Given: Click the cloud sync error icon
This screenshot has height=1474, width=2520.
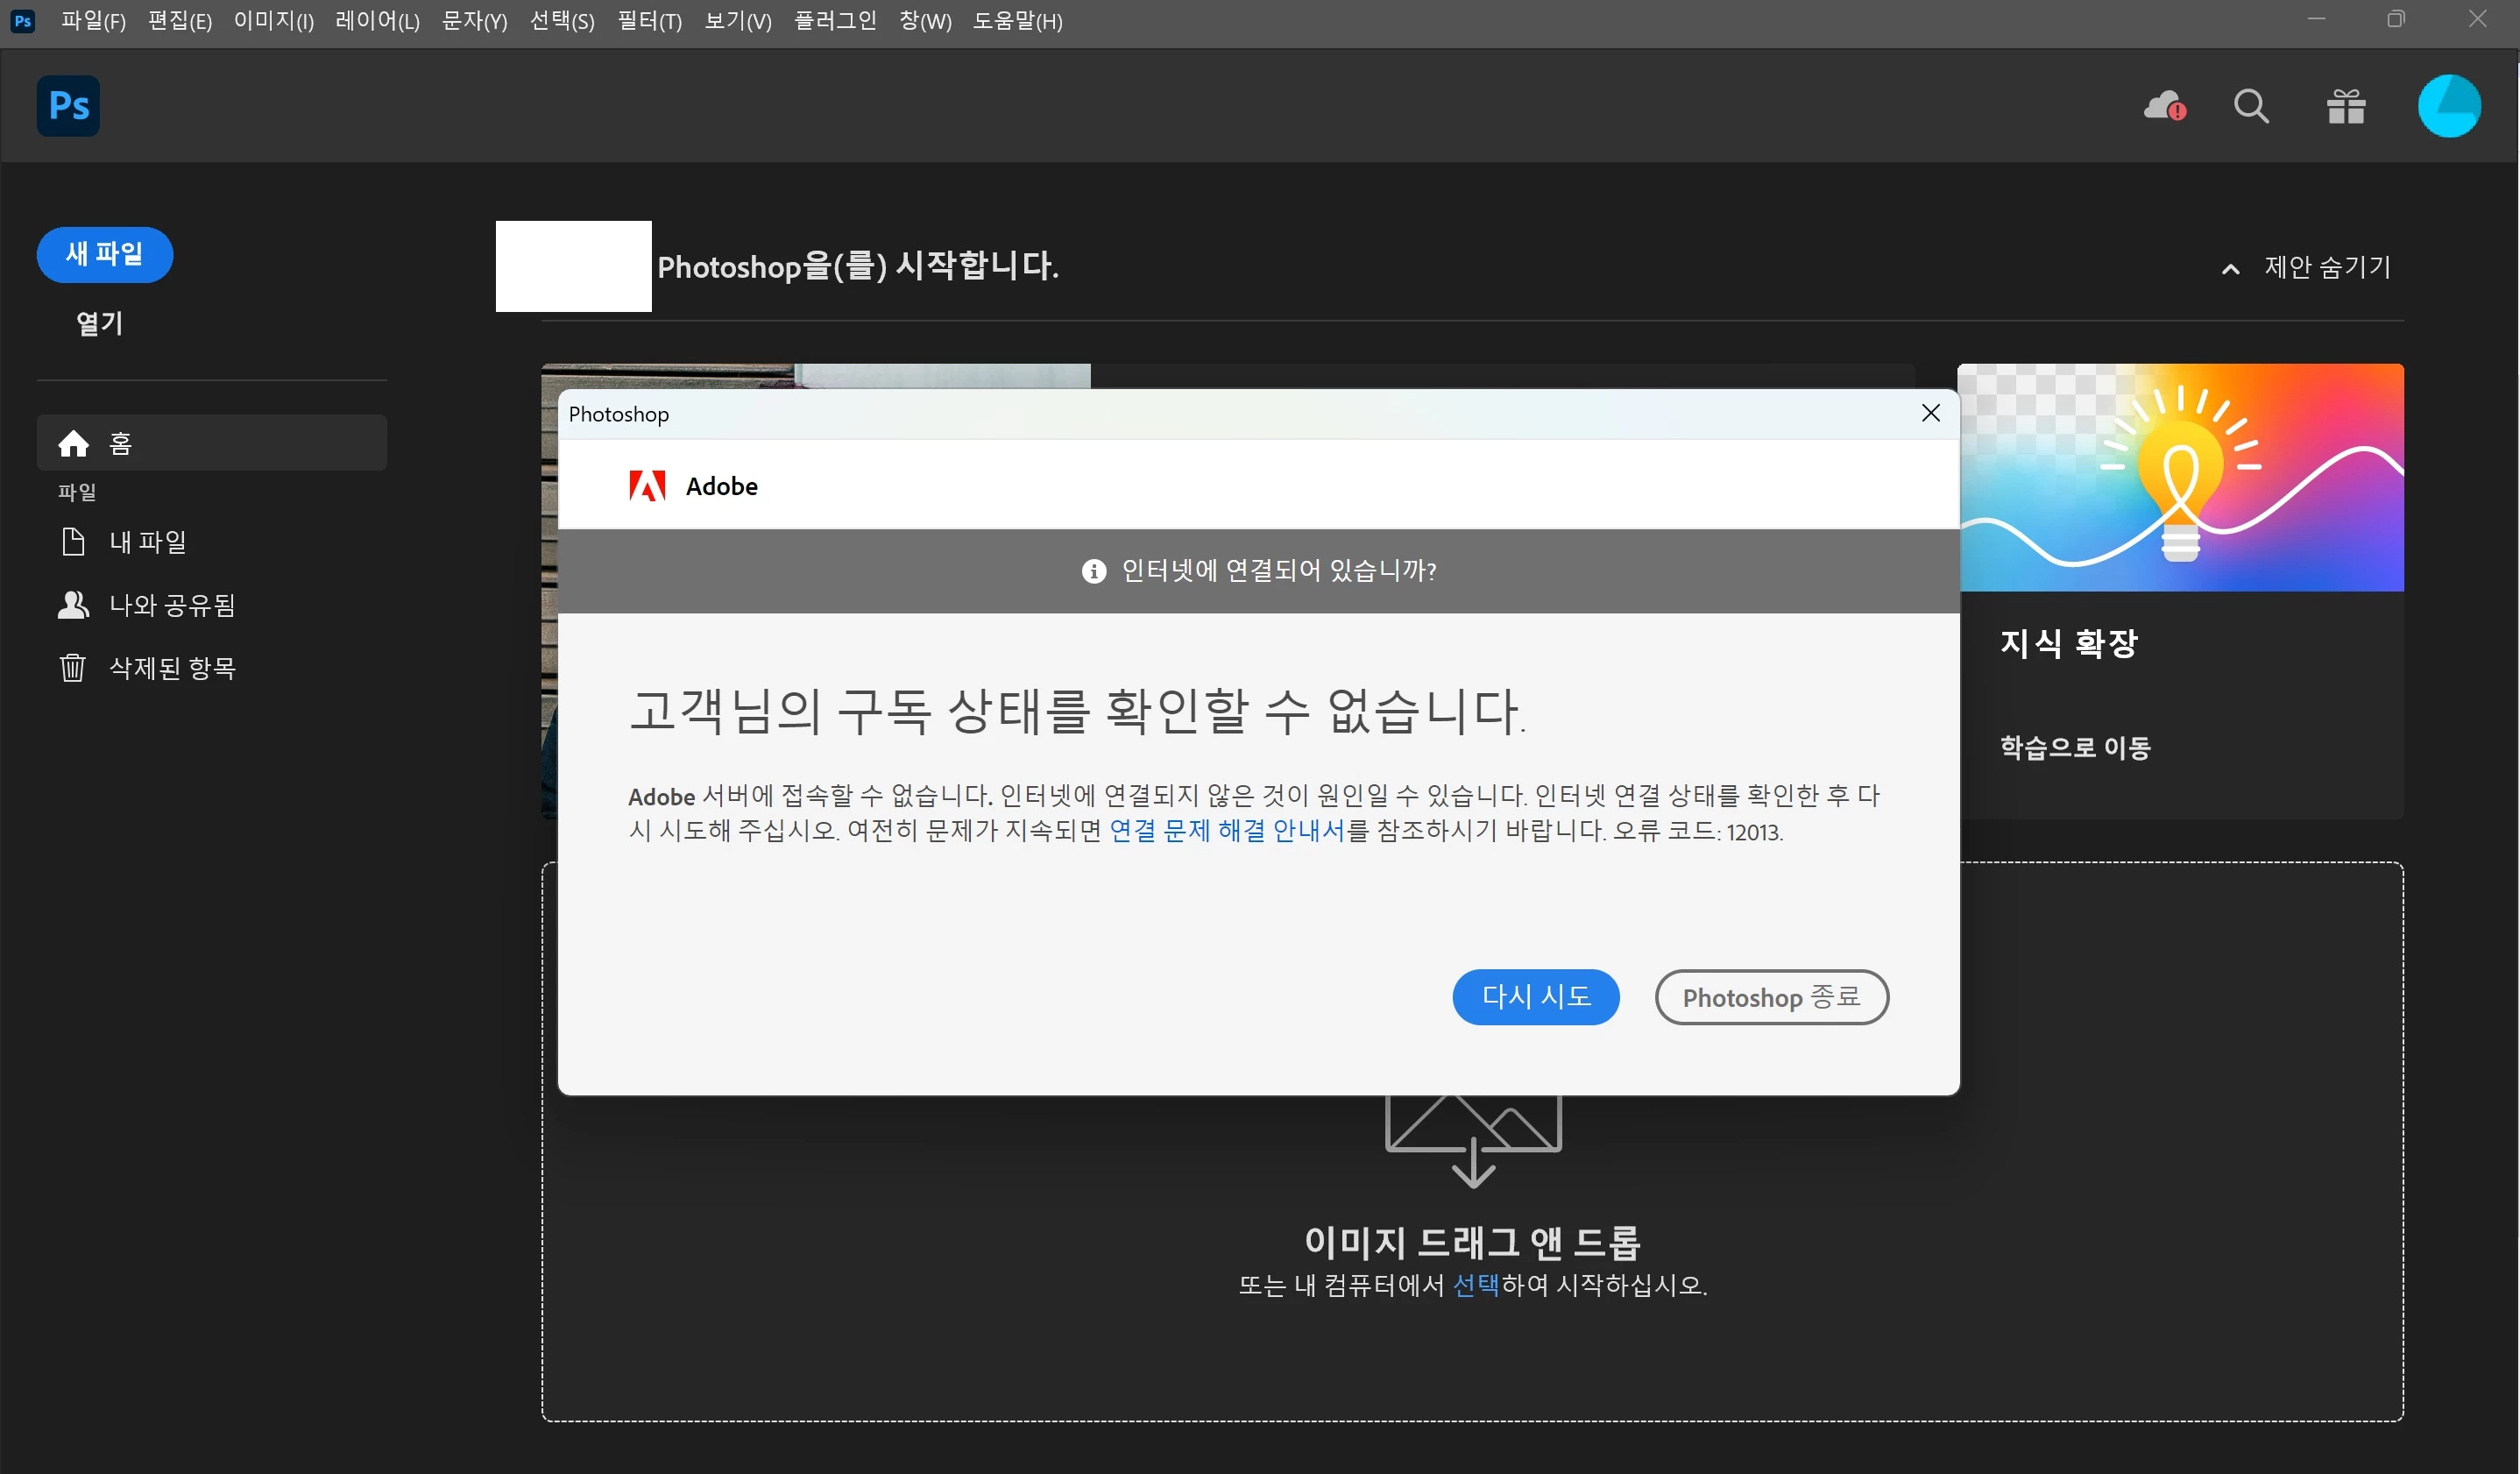Looking at the screenshot, I should coord(2164,105).
